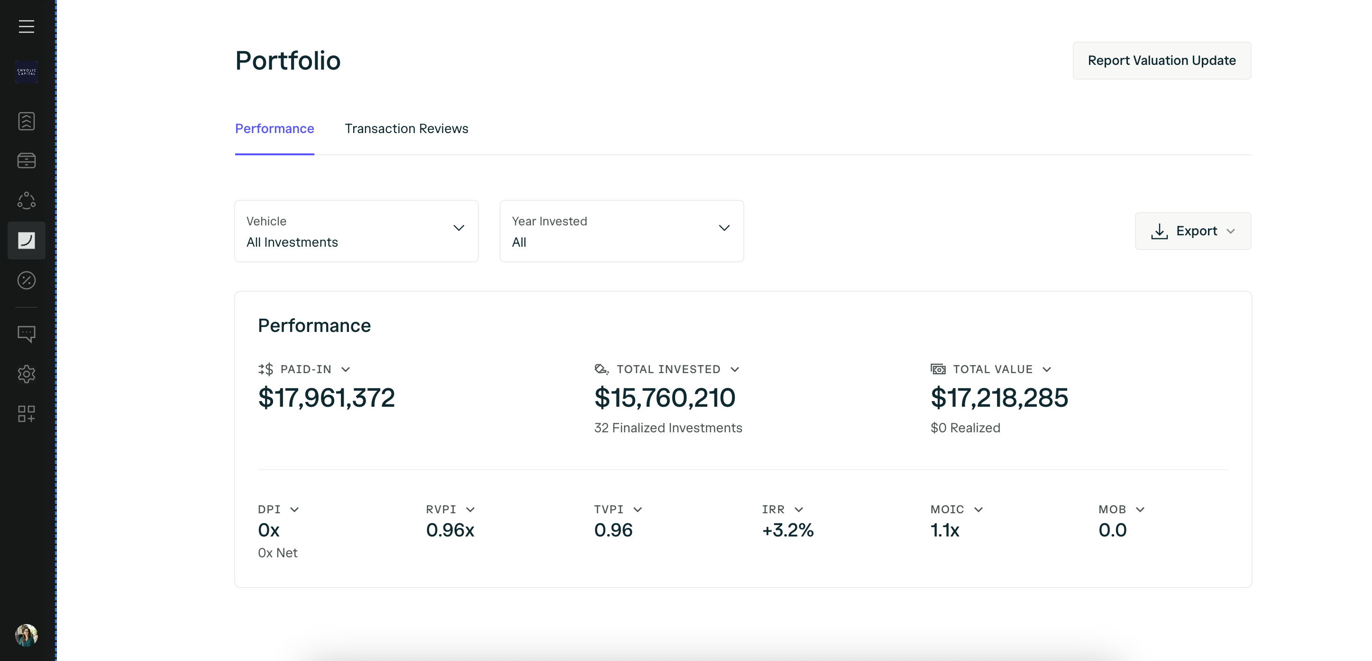Open the apps grid plus icon
This screenshot has height=661, width=1372.
[27, 414]
